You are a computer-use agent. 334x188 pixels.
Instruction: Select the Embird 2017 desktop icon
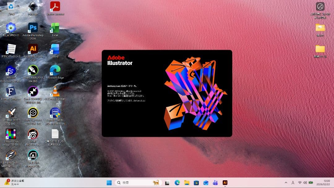[11, 113]
